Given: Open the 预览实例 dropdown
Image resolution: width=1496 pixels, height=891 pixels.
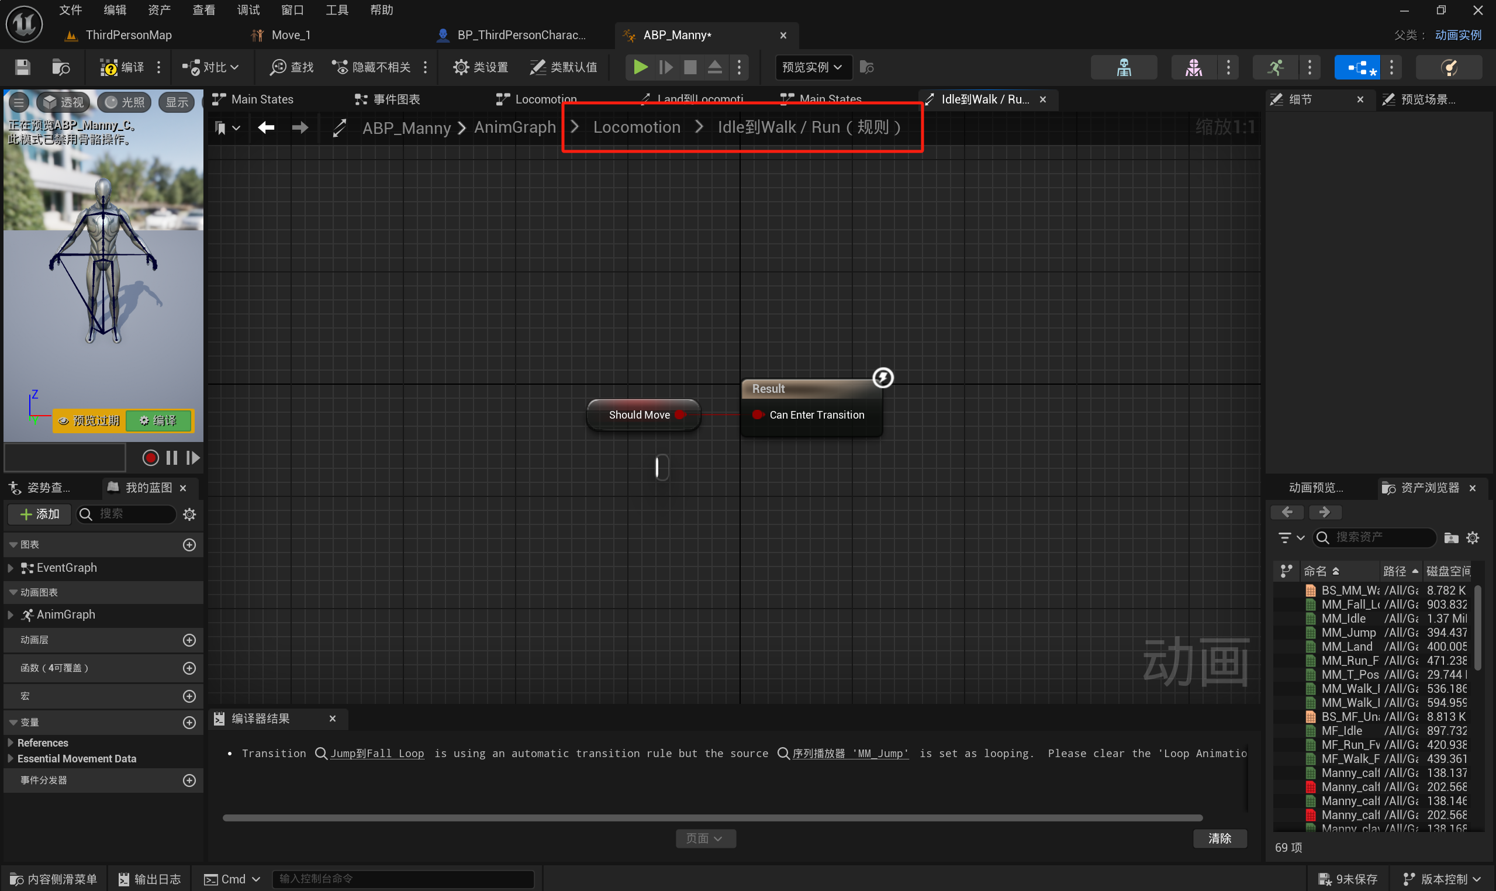Looking at the screenshot, I should tap(811, 67).
